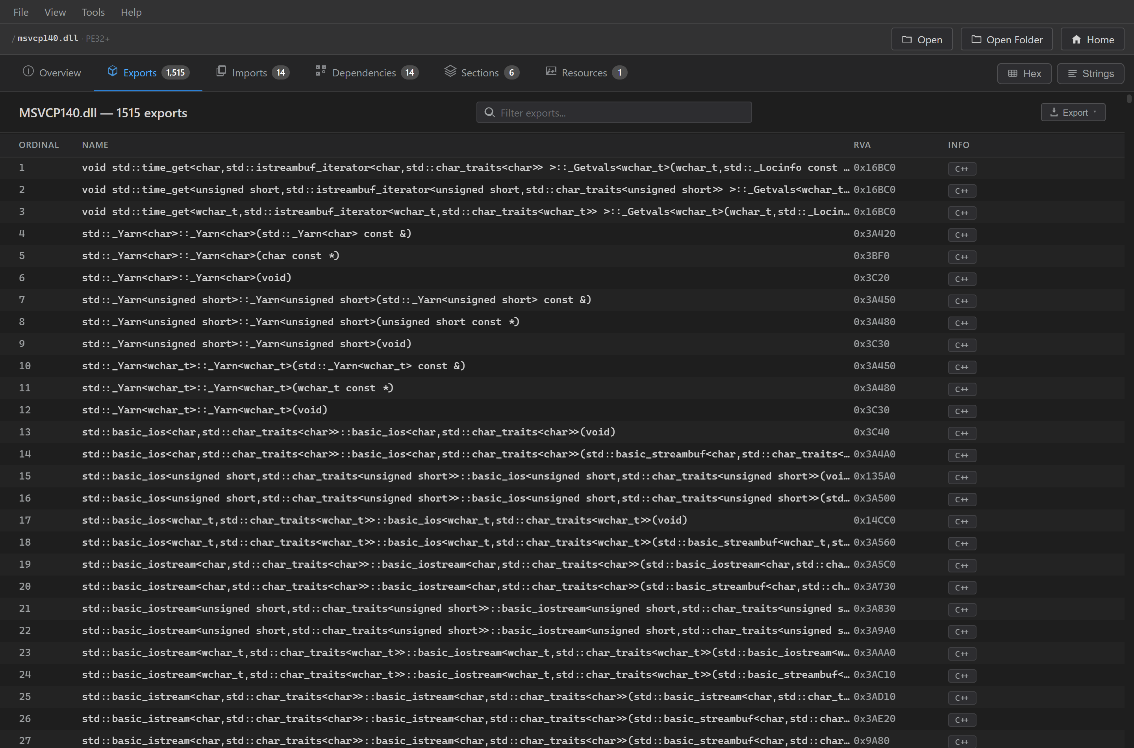The width and height of the screenshot is (1134, 748).
Task: Open the Tools menu
Action: [x=93, y=12]
